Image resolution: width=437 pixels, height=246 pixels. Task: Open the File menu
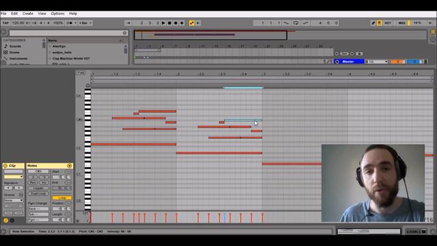(x=3, y=14)
